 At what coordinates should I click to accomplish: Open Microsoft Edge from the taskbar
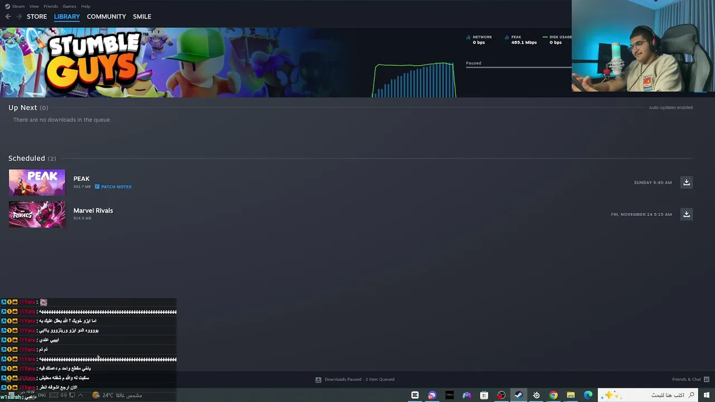pos(588,395)
